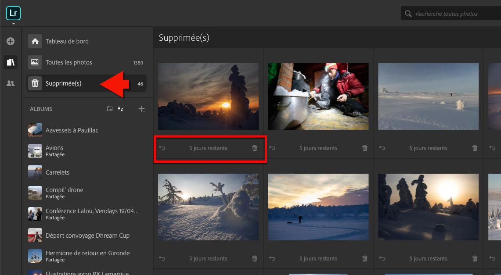Screen dimensions: 501x275
Task: Permanently delete the hazy sun snowy trees photo
Action: pyautogui.click(x=475, y=258)
